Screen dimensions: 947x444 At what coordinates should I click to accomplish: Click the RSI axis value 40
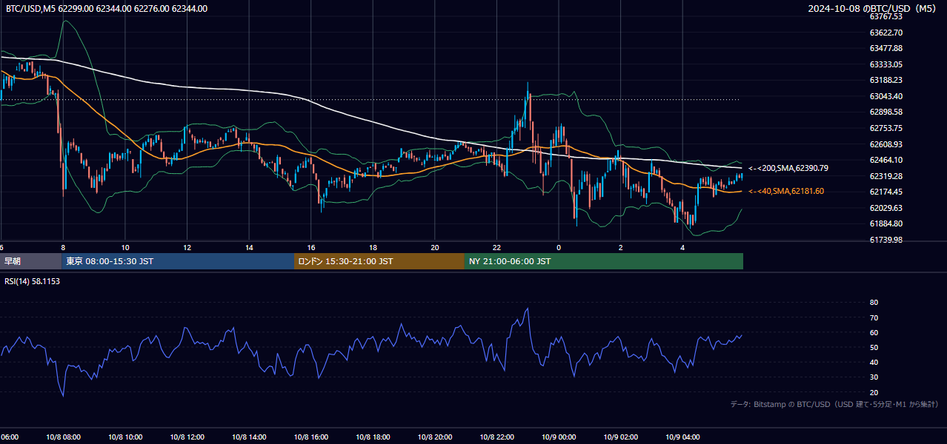(874, 362)
